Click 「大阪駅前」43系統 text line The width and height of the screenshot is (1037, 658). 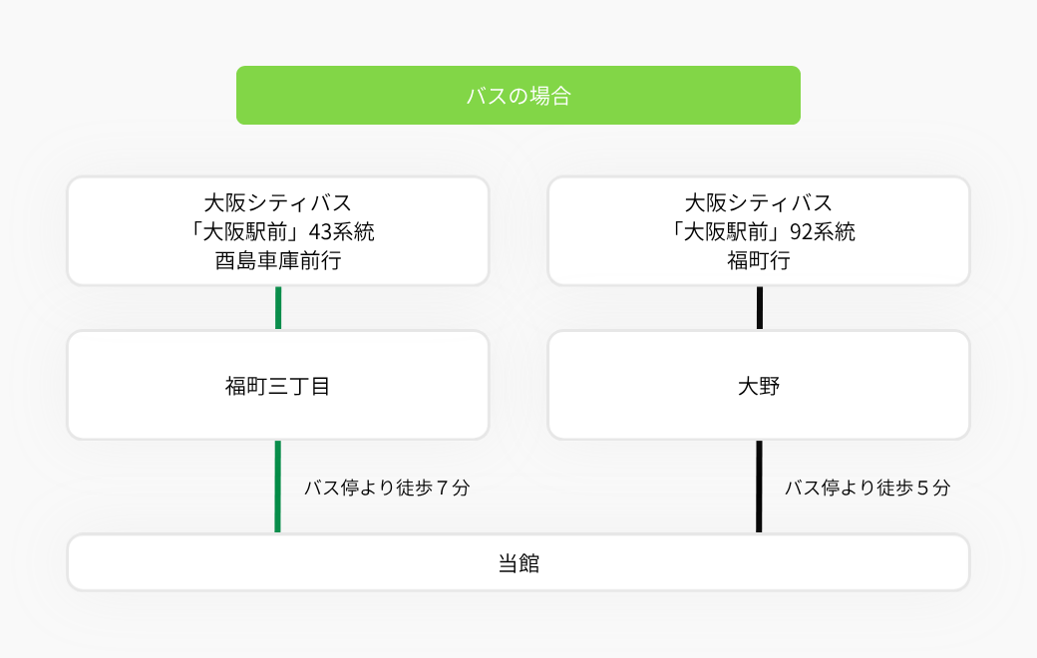coord(278,231)
